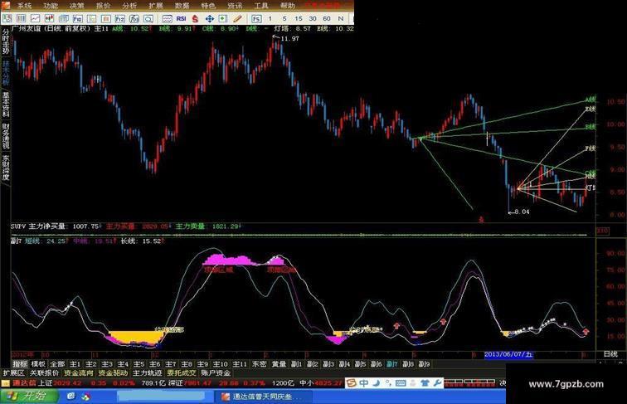Click the Sogou S input method icon
The image size is (627, 404).
[351, 382]
